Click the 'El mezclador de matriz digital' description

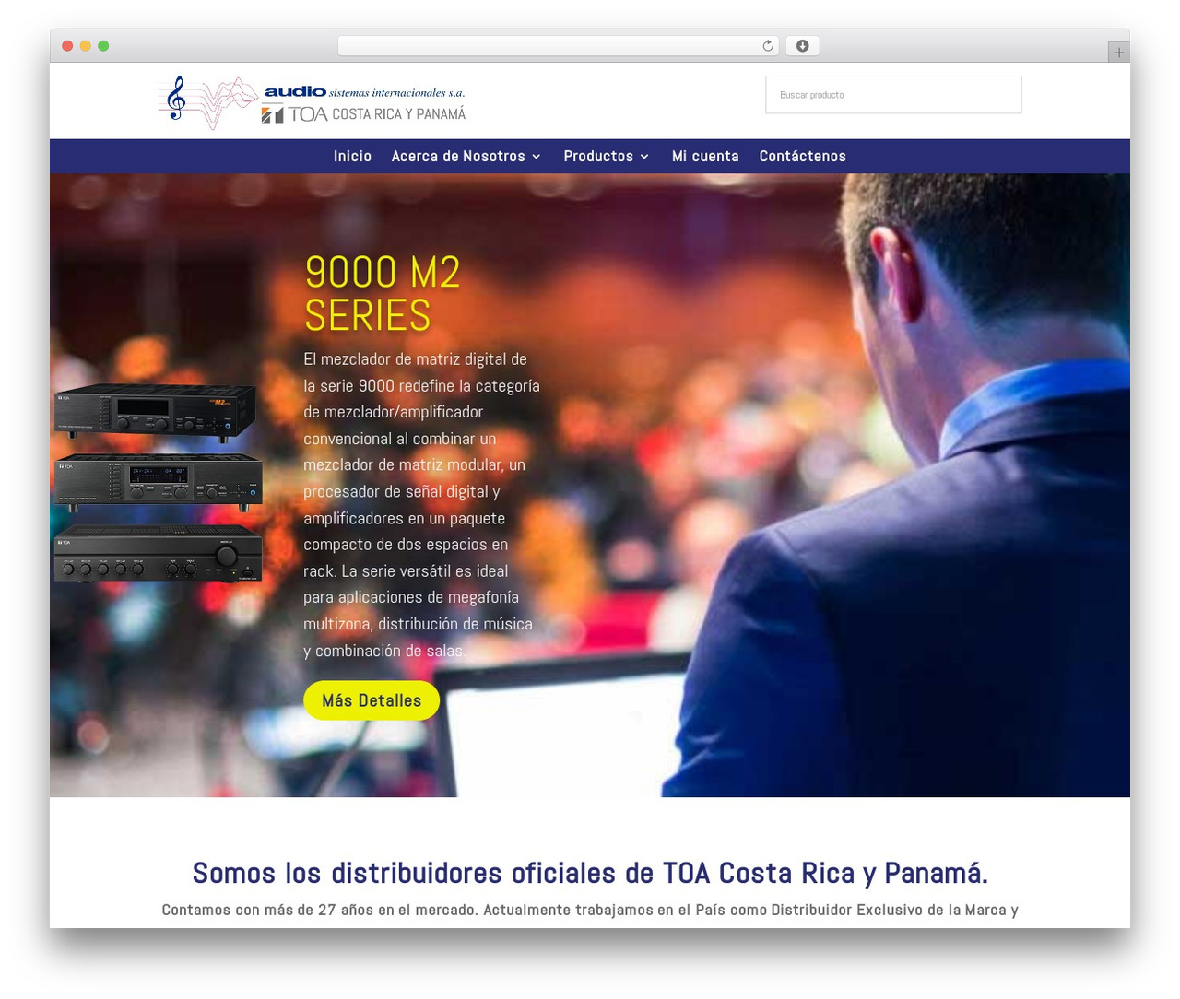pos(421,505)
